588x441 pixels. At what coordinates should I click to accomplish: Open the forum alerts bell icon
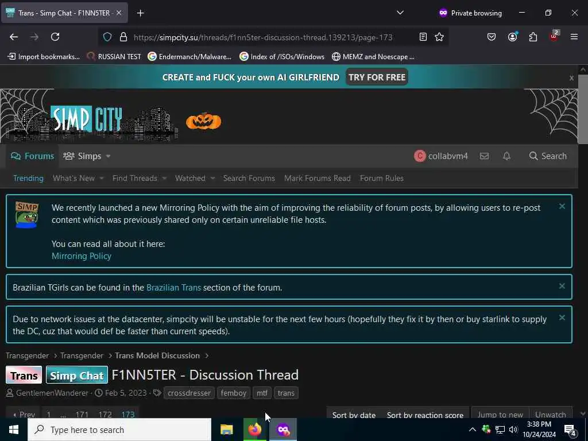506,156
